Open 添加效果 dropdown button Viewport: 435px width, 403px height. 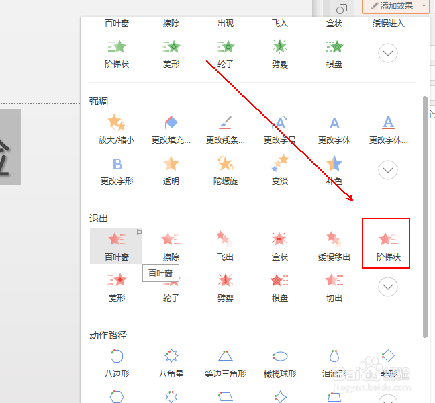click(x=396, y=6)
